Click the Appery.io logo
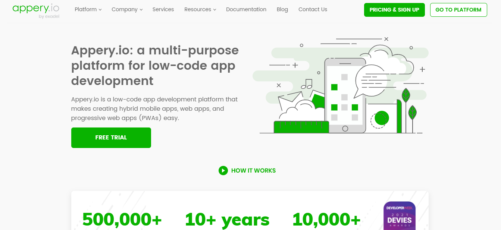The height and width of the screenshot is (230, 501). pyautogui.click(x=36, y=10)
